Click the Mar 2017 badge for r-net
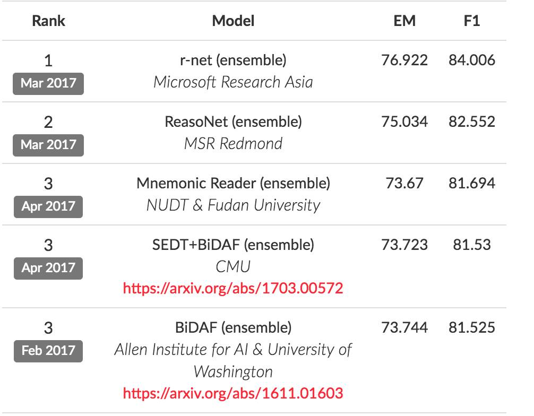Image resolution: width=534 pixels, height=416 pixels. [x=48, y=83]
